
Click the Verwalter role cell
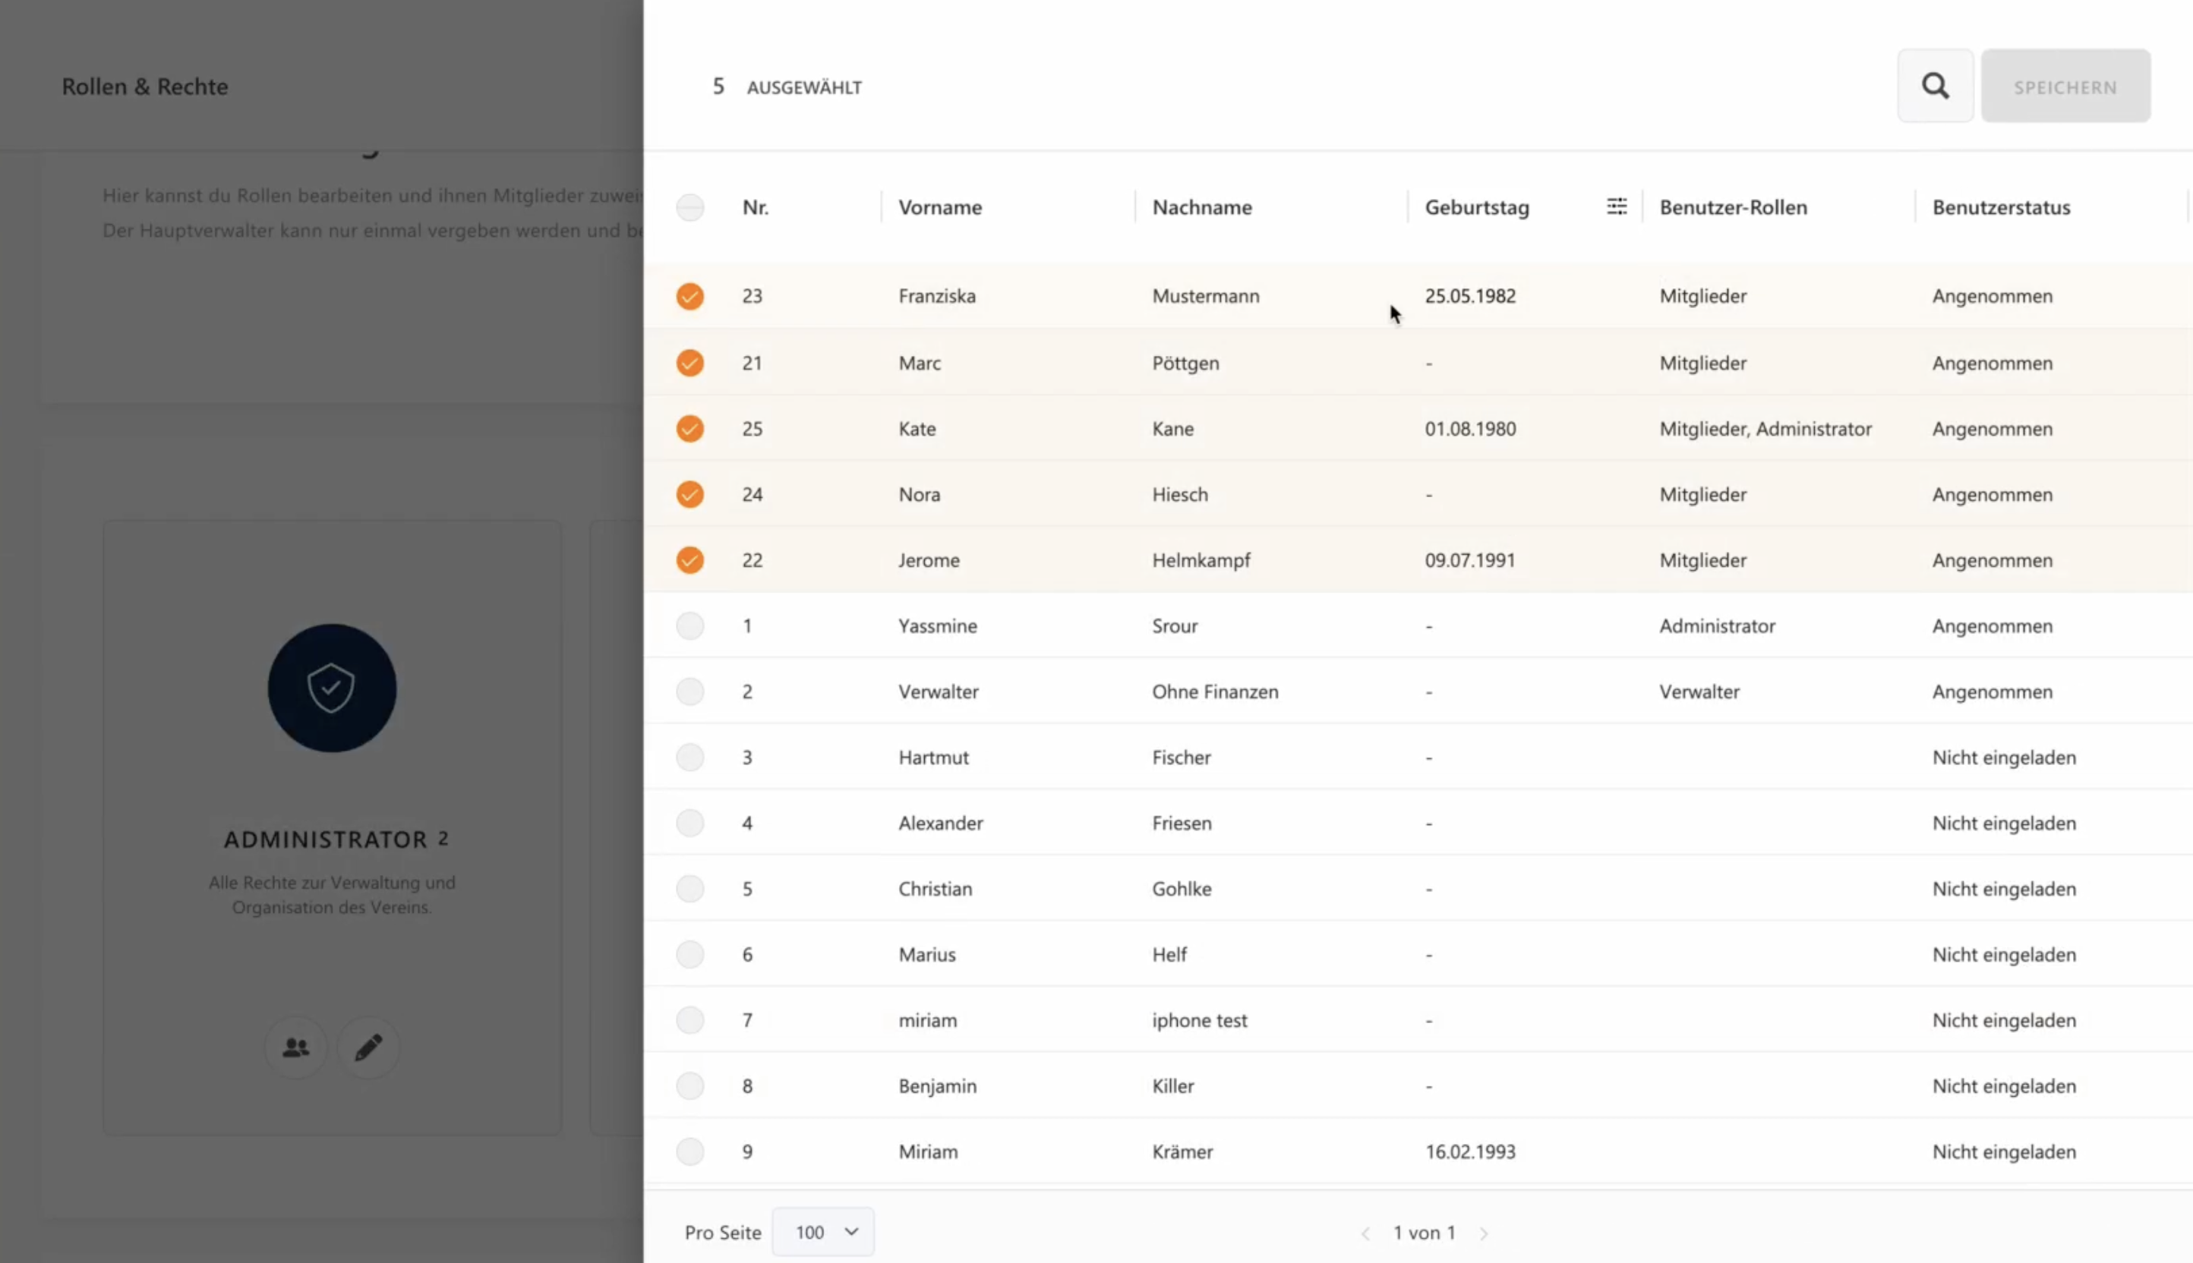pos(1699,691)
